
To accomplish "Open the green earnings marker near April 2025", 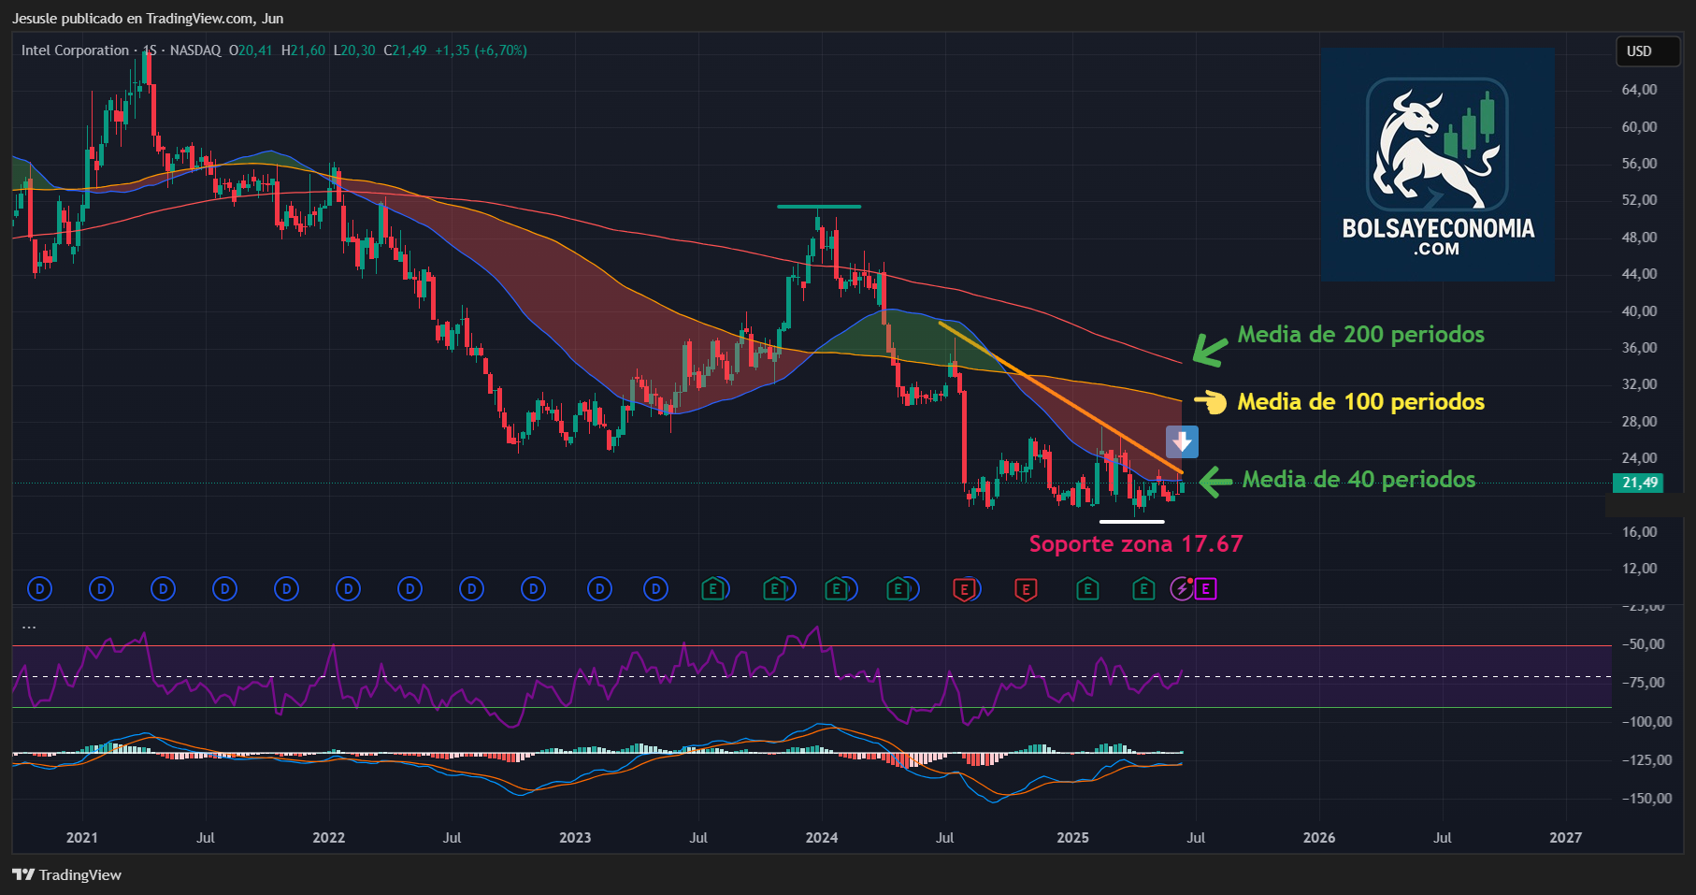I will click(1143, 589).
